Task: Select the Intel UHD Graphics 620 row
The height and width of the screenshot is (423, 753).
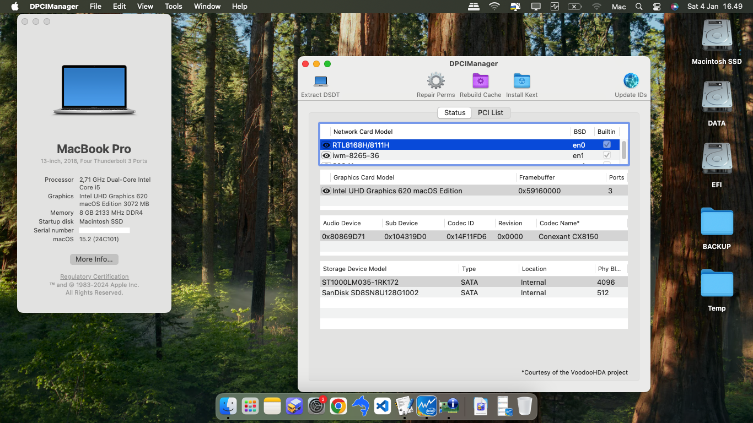Action: point(474,191)
